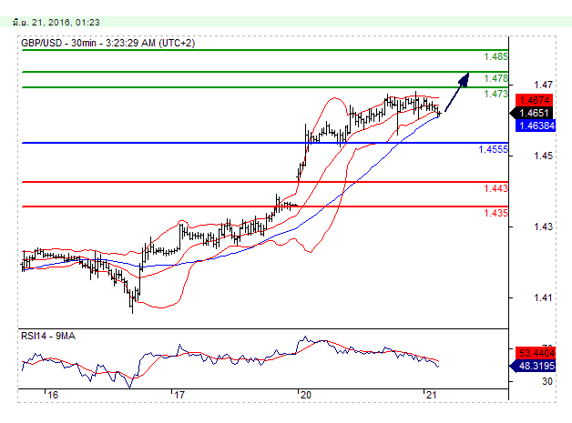Viewport: 572px width, 423px height.
Task: Select the black 1.4651 current price tag
Action: click(532, 113)
